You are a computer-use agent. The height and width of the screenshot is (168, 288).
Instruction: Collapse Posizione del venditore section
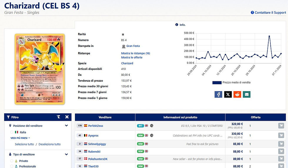click(x=66, y=126)
